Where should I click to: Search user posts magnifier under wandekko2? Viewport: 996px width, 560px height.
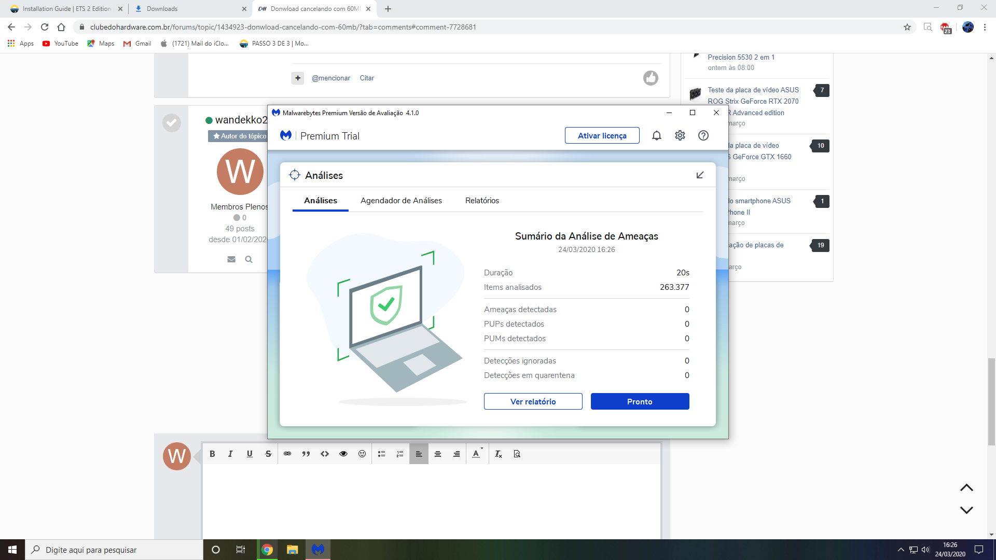point(249,259)
